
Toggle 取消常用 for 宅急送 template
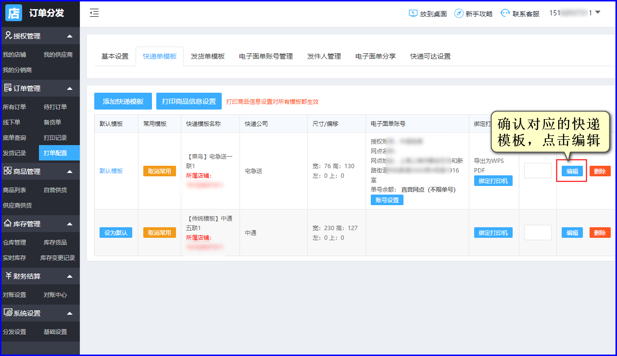(159, 171)
